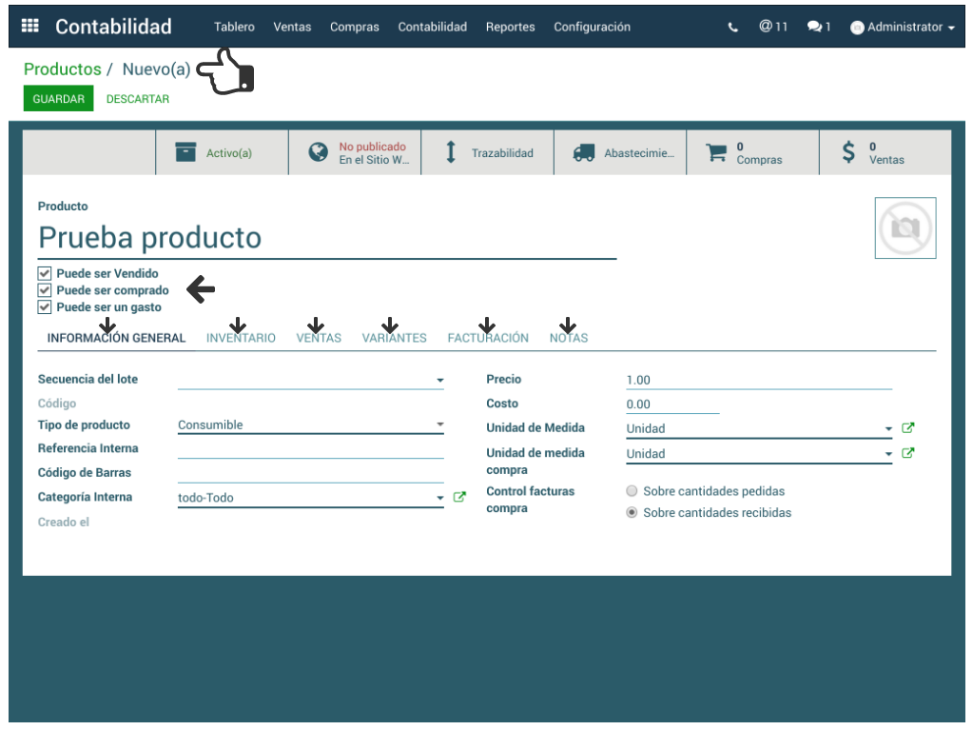Open Compras shopping cart stat
973x730 pixels.
tap(716, 152)
